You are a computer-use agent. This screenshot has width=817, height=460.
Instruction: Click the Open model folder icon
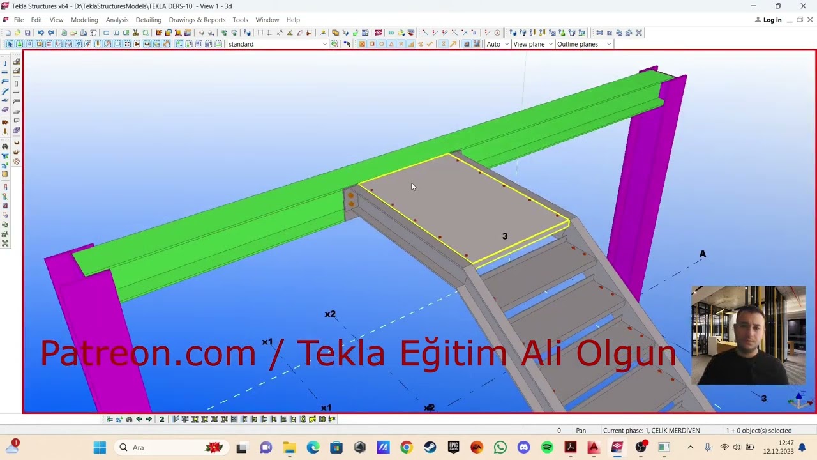coord(17,33)
